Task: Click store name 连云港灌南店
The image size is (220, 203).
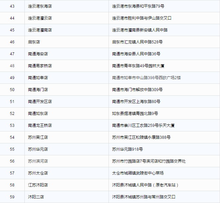Action: [40, 30]
